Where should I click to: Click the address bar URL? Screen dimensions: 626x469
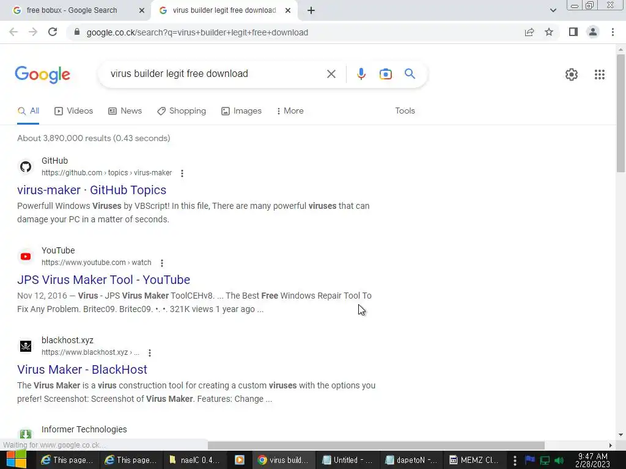tap(197, 32)
